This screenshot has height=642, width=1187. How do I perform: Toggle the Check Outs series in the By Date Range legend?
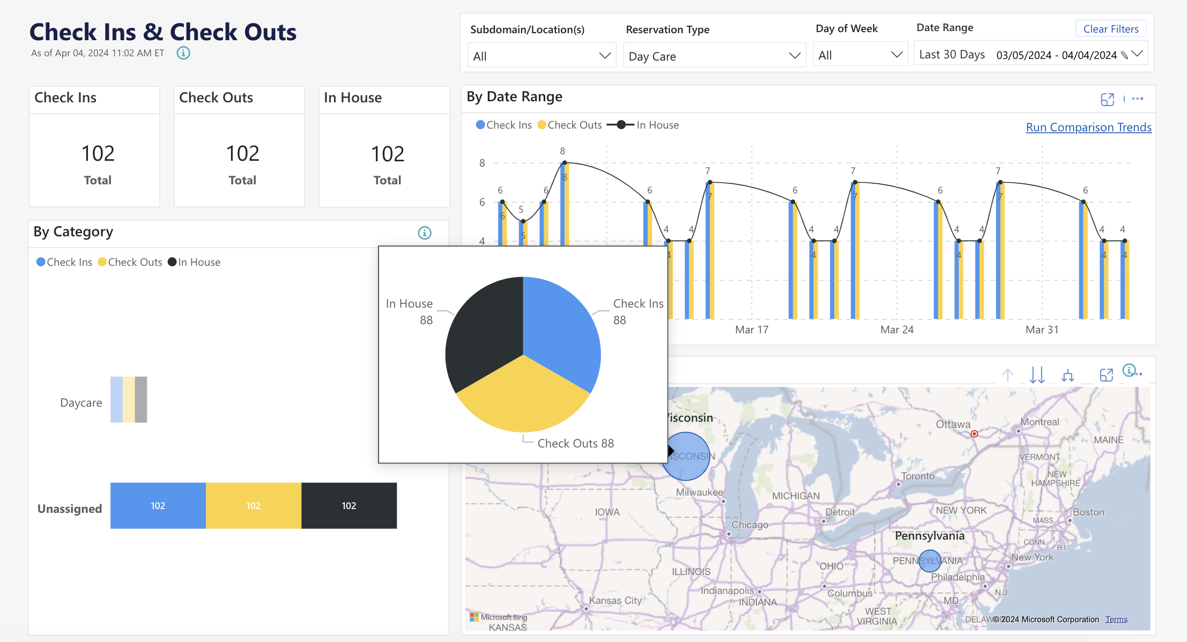tap(569, 124)
